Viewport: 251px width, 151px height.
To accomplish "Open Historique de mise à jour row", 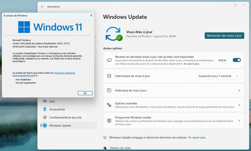I will pos(174,91).
